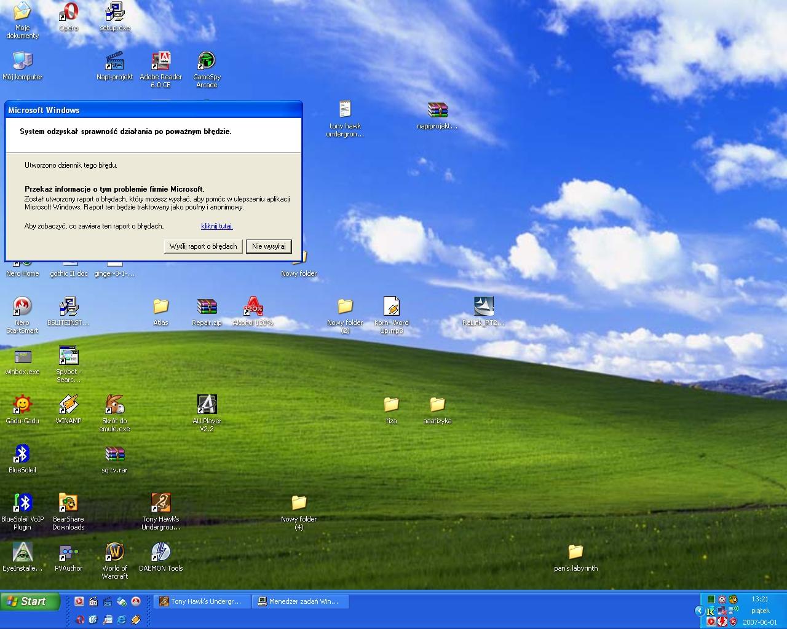Select the pan's.labyrinth folder icon
This screenshot has width=787, height=629.
pos(575,557)
